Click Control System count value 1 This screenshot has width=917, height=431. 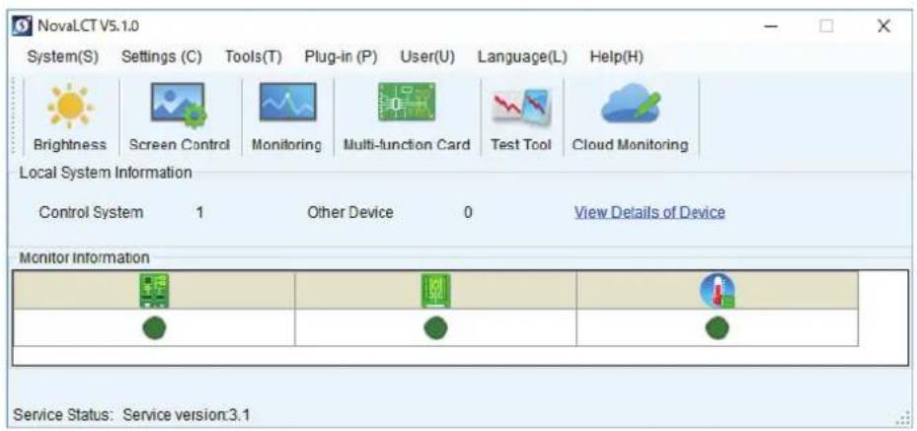pos(199,213)
